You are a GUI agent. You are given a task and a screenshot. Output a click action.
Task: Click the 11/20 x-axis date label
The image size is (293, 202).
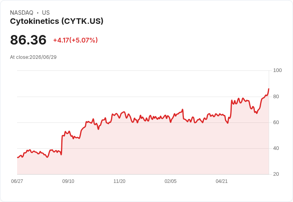pyautogui.click(x=119, y=181)
